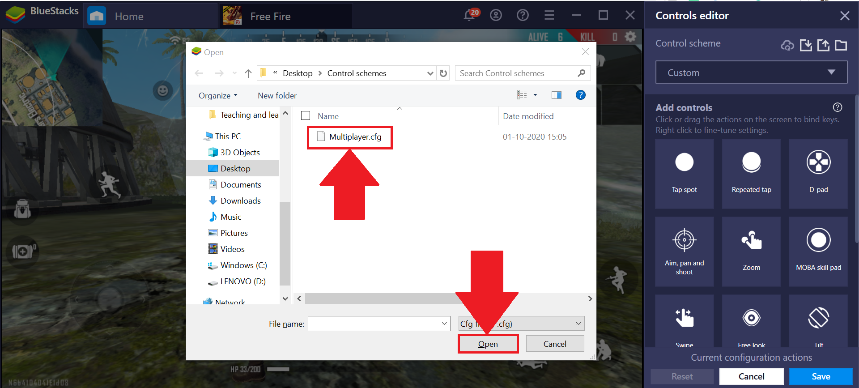Open BlueStacks notifications bell
Screen dimensions: 859x388
click(x=470, y=15)
